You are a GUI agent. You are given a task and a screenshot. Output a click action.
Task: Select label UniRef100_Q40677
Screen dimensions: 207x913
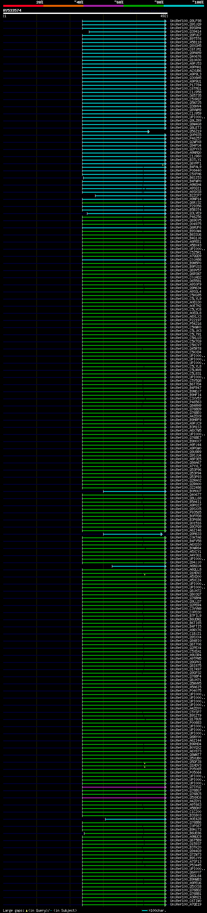point(186,495)
